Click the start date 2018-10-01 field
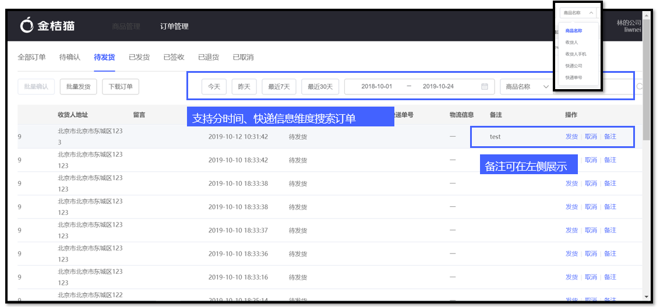The height and width of the screenshot is (307, 660). [376, 86]
